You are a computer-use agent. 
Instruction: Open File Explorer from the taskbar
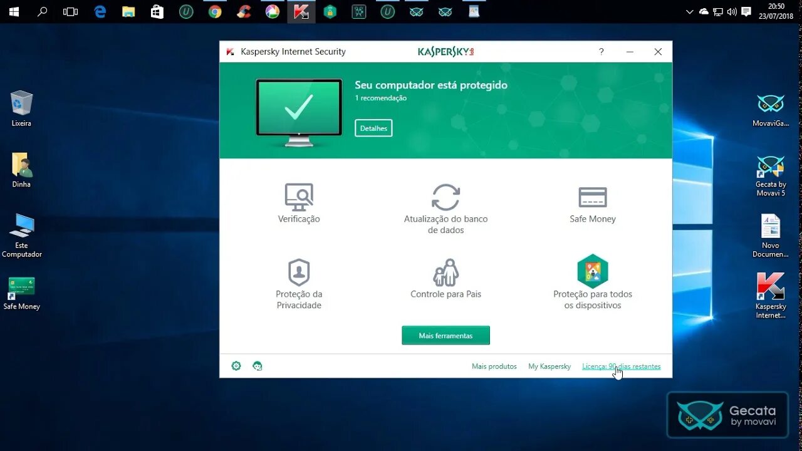point(128,11)
